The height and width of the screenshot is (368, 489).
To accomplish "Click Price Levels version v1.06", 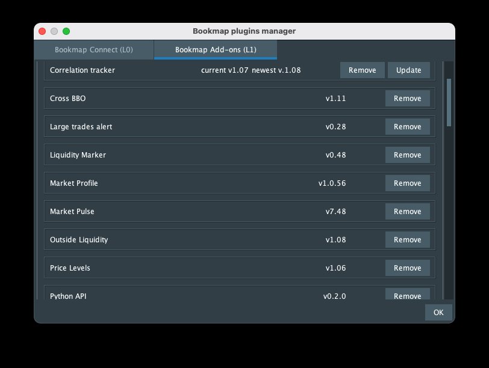I will 335,268.
